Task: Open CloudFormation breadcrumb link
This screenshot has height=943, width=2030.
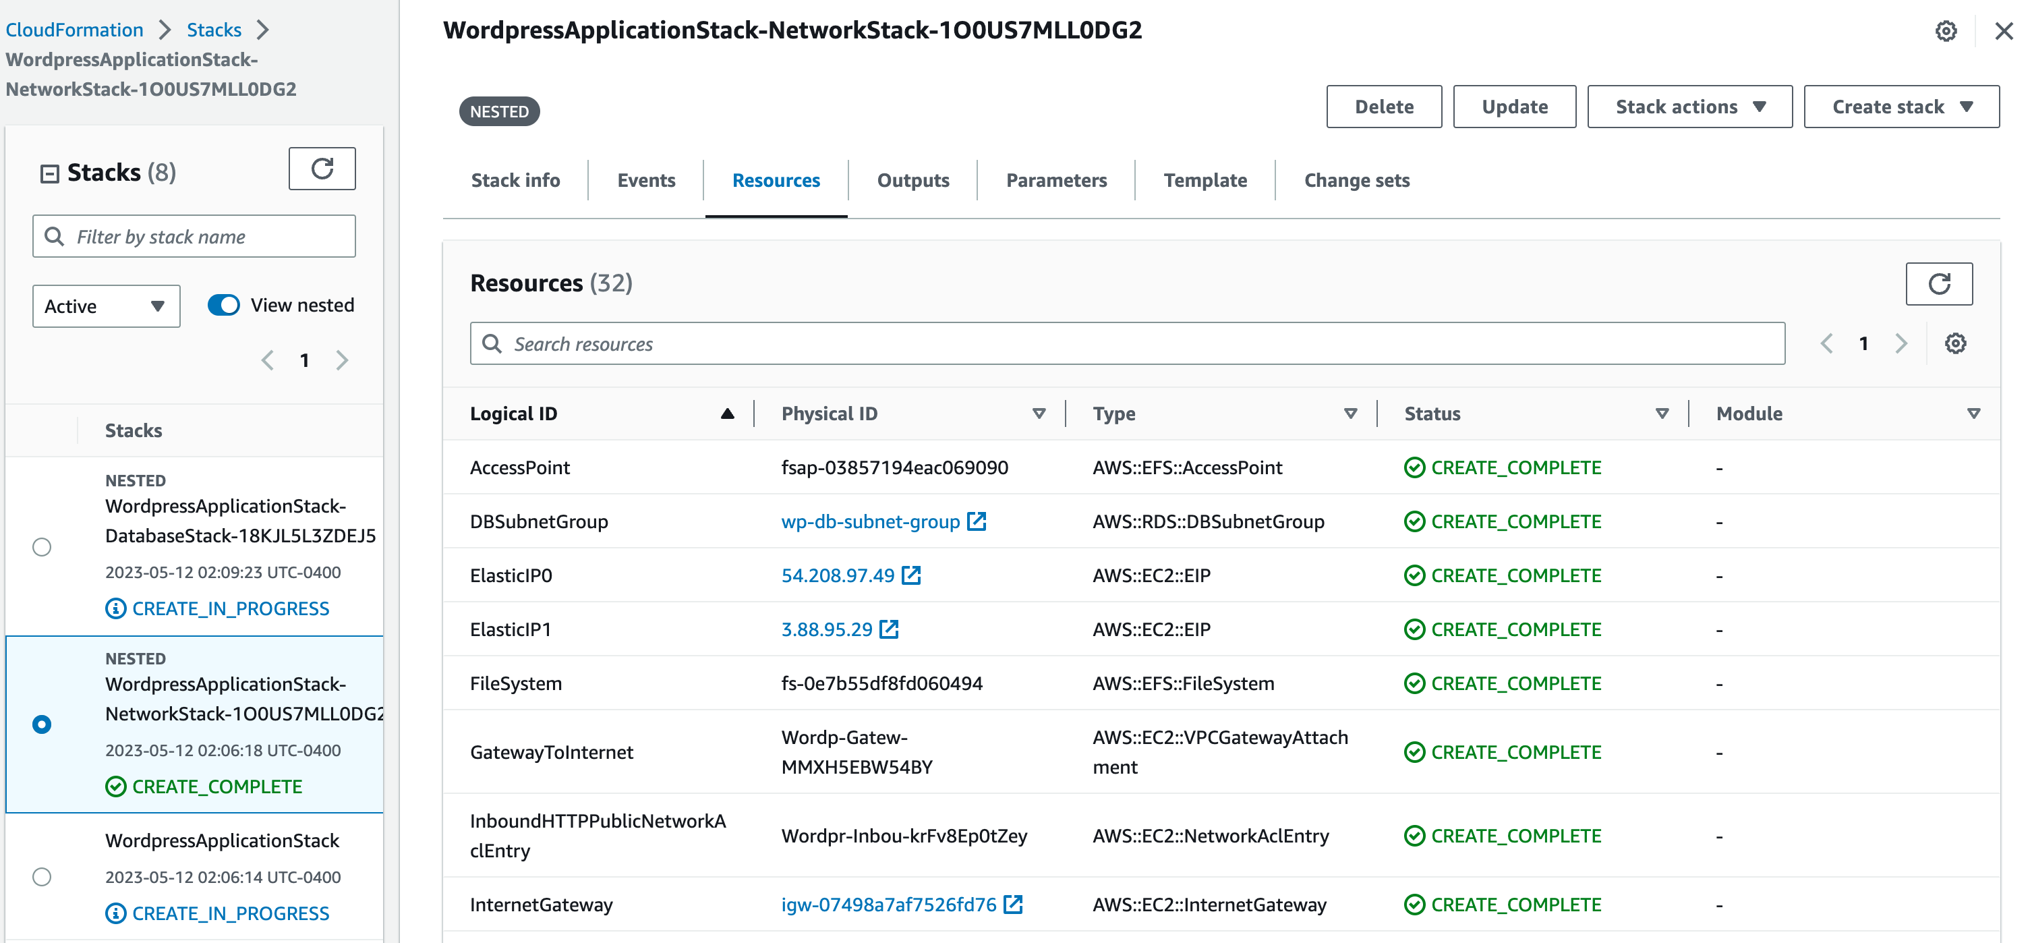Action: click(75, 30)
